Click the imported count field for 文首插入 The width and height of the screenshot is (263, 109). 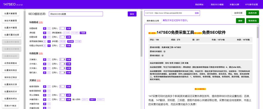pyautogui.click(x=63, y=59)
